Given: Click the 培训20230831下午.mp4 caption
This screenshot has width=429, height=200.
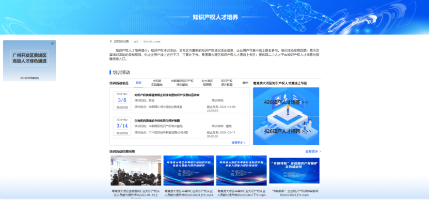Looking at the screenshot, I should (x=241, y=193).
